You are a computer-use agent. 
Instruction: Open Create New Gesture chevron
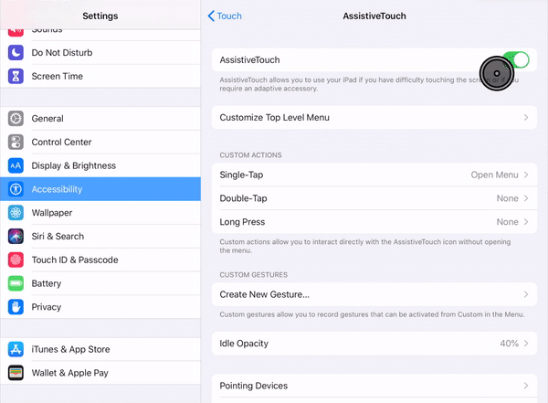coord(526,294)
